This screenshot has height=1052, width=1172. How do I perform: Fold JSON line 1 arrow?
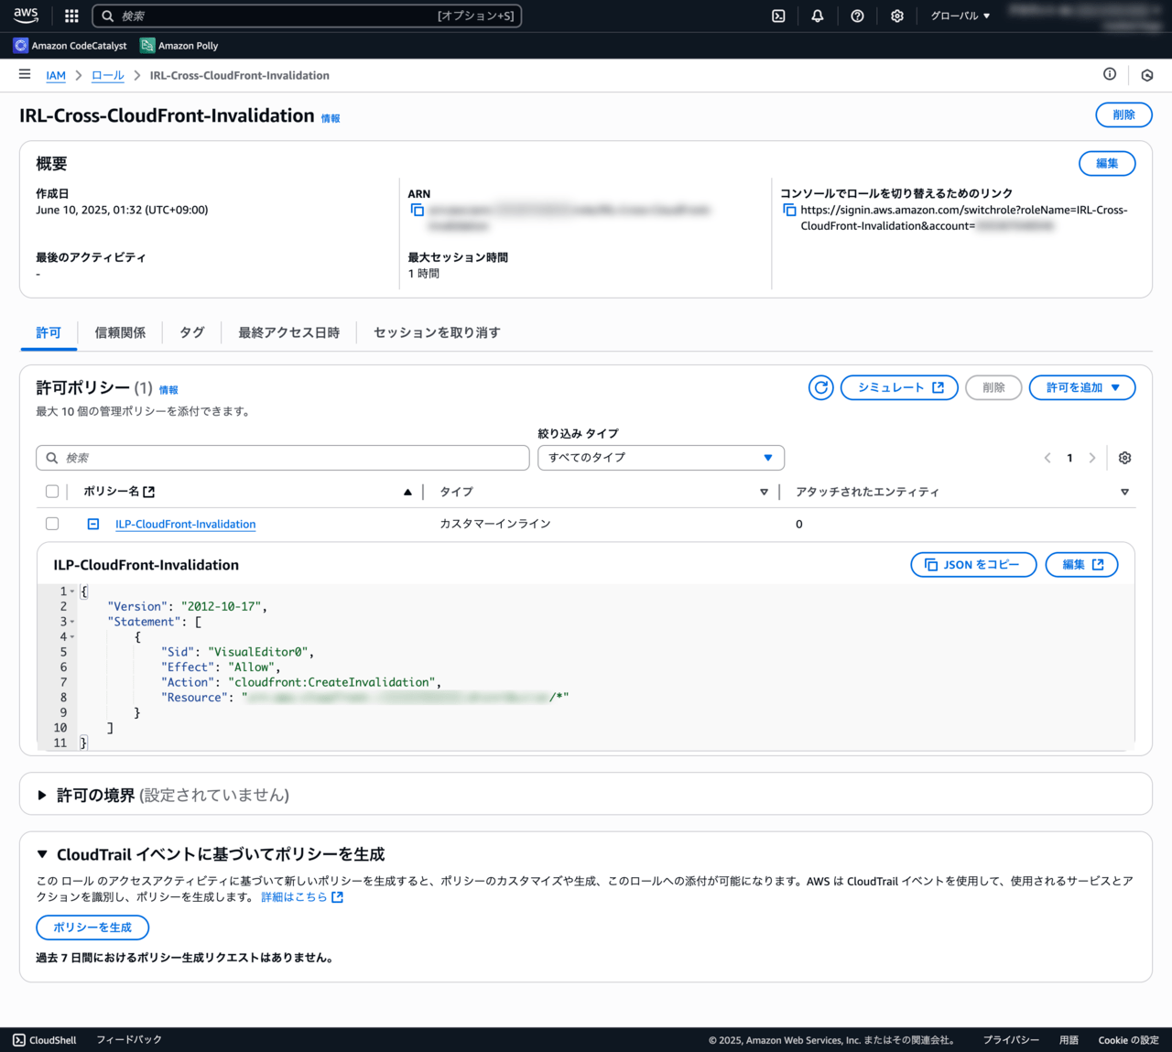point(72,591)
